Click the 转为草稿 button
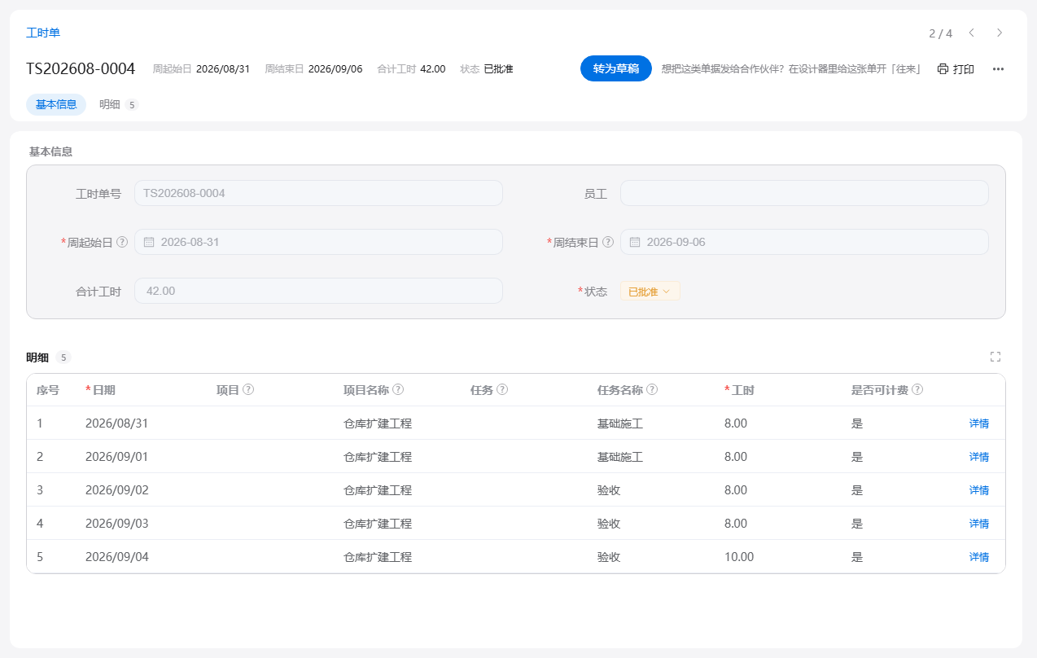Screen dimensions: 1037x658 [x=616, y=68]
